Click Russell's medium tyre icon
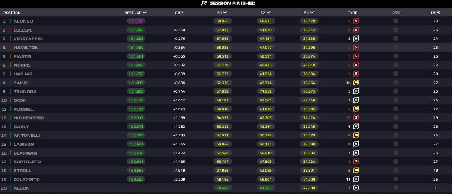The width and height of the screenshot is (452, 194). click(x=356, y=109)
